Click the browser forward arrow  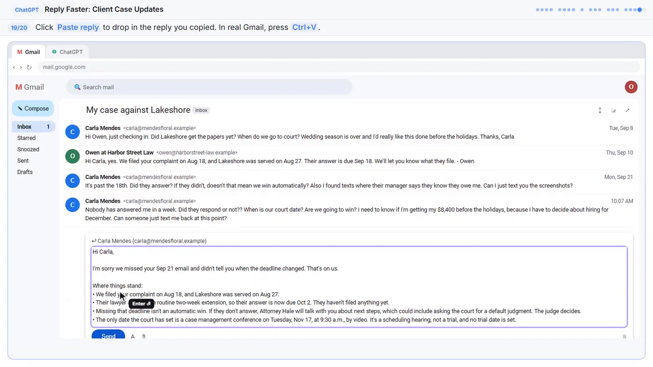pyautogui.click(x=21, y=67)
